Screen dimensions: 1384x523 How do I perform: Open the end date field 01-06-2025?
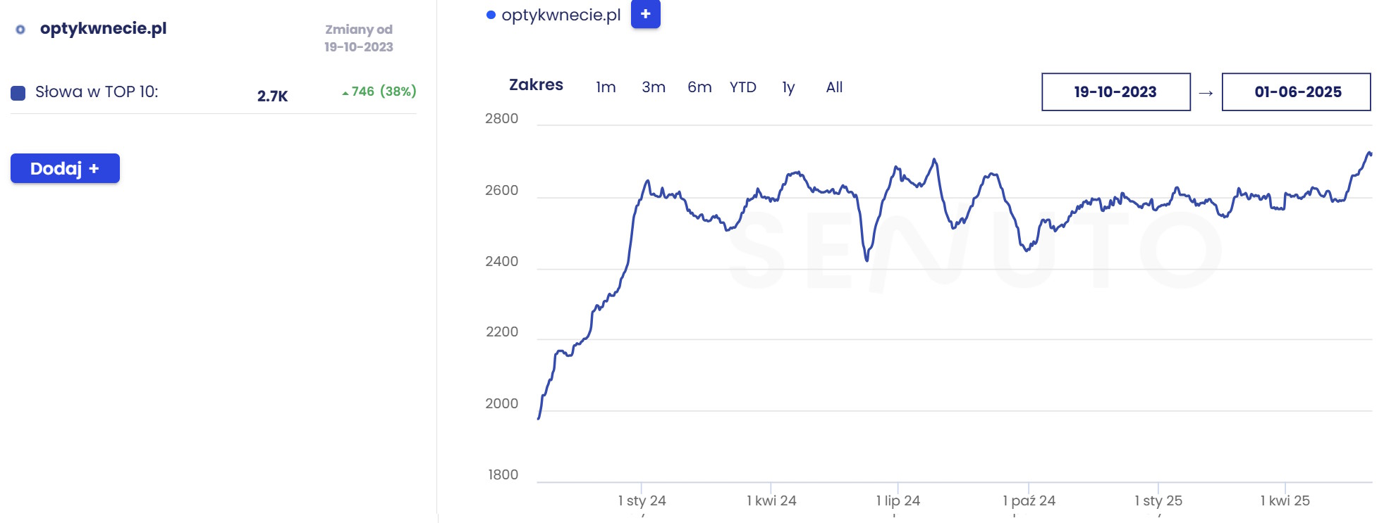(x=1296, y=92)
